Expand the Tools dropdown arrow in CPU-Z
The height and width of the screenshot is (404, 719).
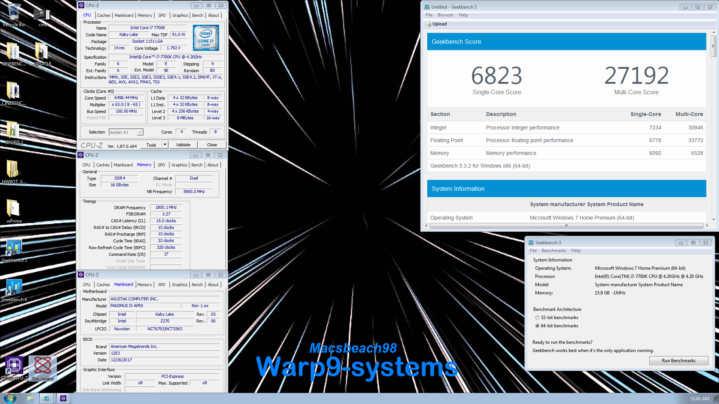164,145
